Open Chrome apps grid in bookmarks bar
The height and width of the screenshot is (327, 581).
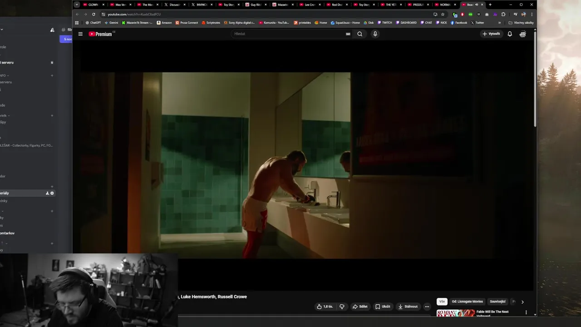coord(77,23)
